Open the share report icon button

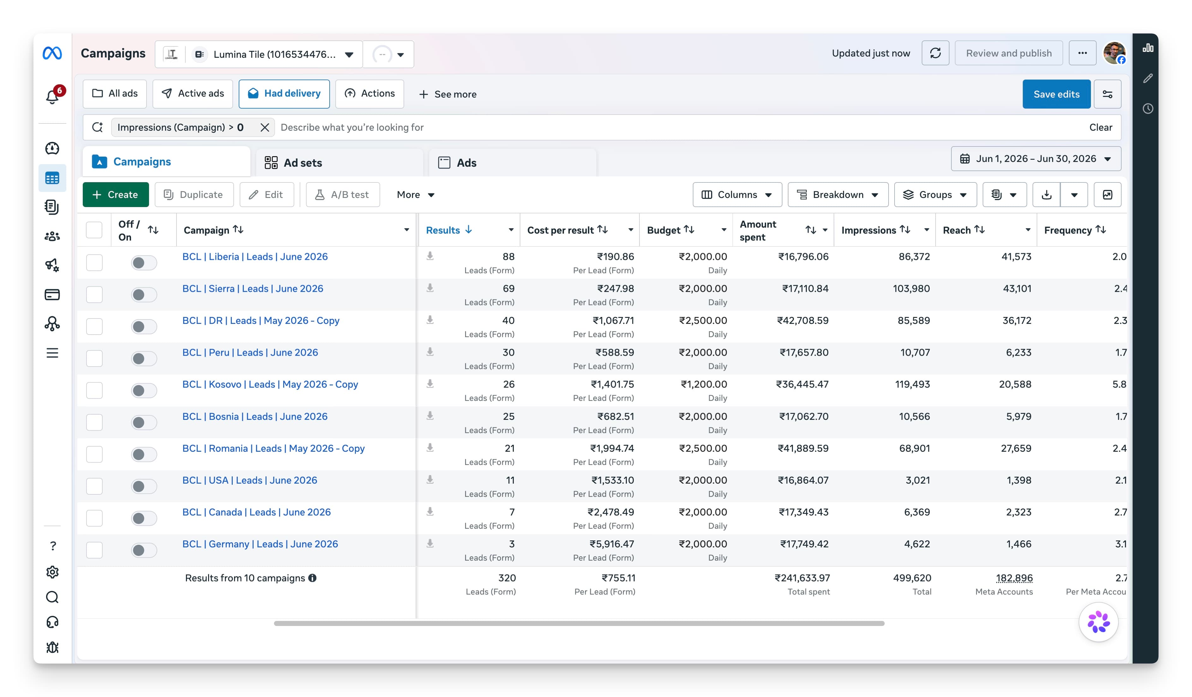pyautogui.click(x=1107, y=195)
